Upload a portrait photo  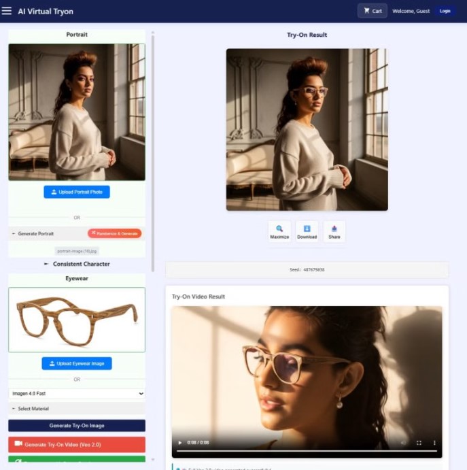(77, 192)
